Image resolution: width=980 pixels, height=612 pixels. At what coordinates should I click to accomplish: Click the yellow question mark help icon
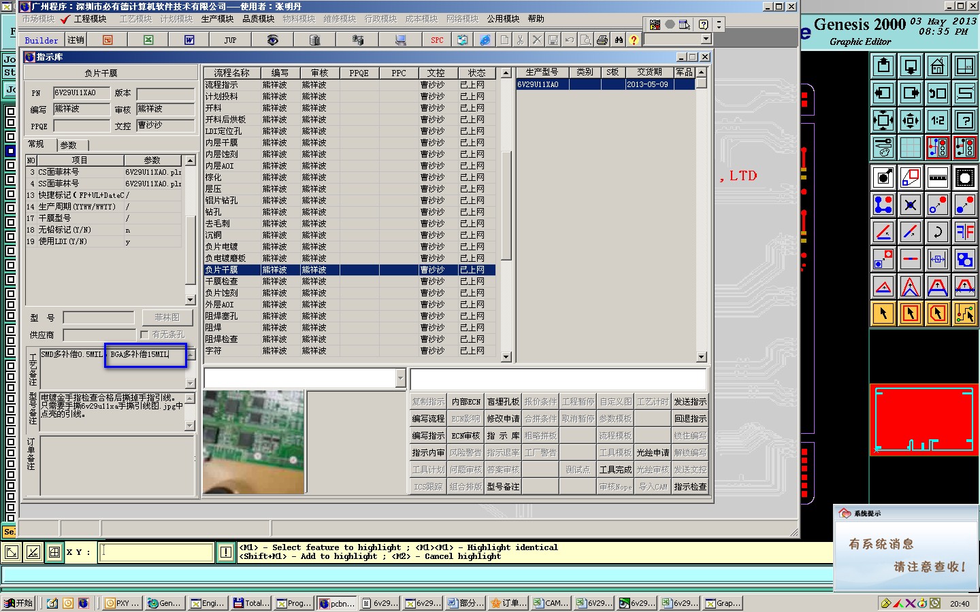click(634, 40)
